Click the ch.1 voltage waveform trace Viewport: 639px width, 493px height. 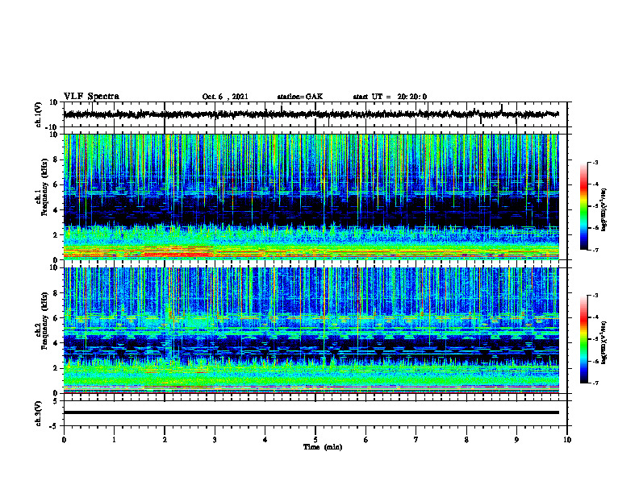(311, 114)
